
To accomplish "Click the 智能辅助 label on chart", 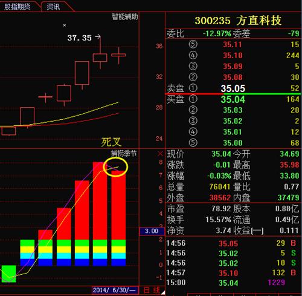I will pos(125,16).
